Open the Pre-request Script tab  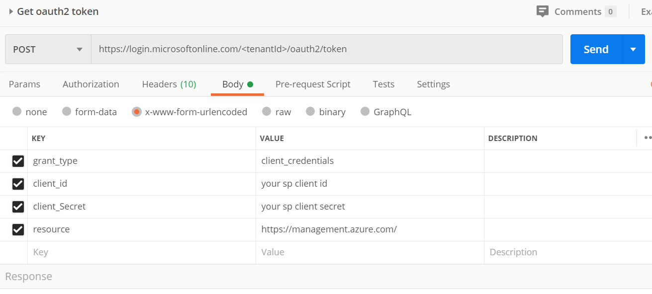coord(313,84)
